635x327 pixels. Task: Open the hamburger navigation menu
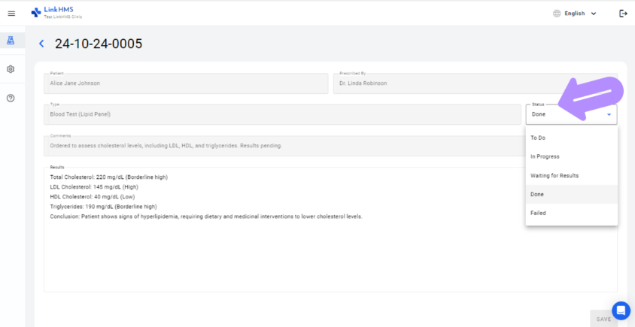(x=11, y=14)
